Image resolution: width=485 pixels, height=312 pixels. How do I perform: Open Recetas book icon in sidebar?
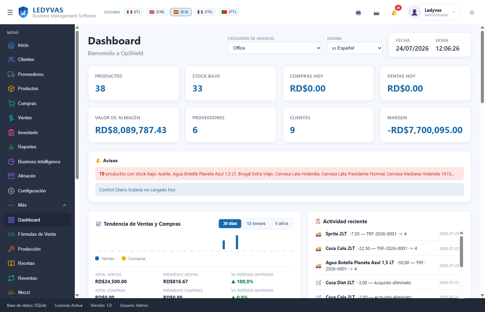coord(11,263)
